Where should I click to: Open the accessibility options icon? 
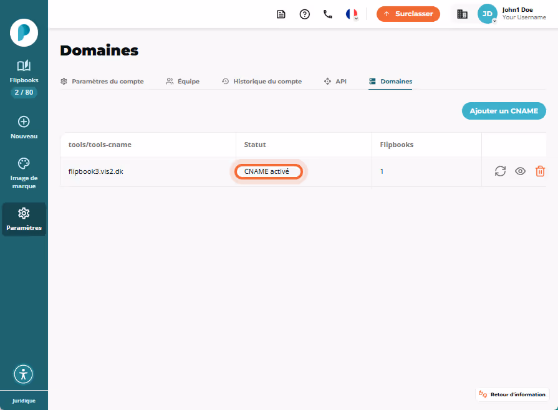pos(24,374)
